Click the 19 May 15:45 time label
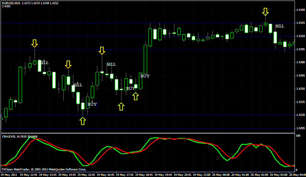The image size is (306, 177). pyautogui.click(x=86, y=175)
